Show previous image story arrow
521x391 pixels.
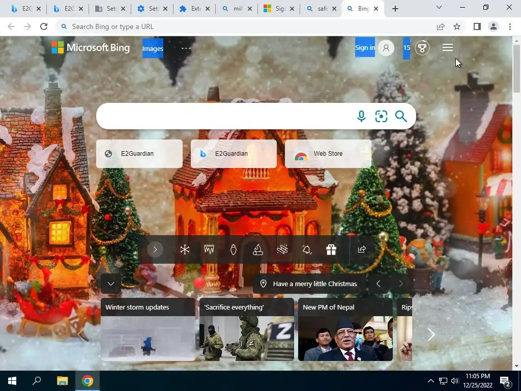378,284
